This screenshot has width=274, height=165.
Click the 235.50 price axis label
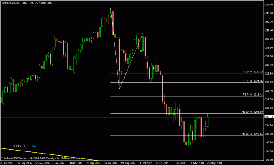click(269, 47)
